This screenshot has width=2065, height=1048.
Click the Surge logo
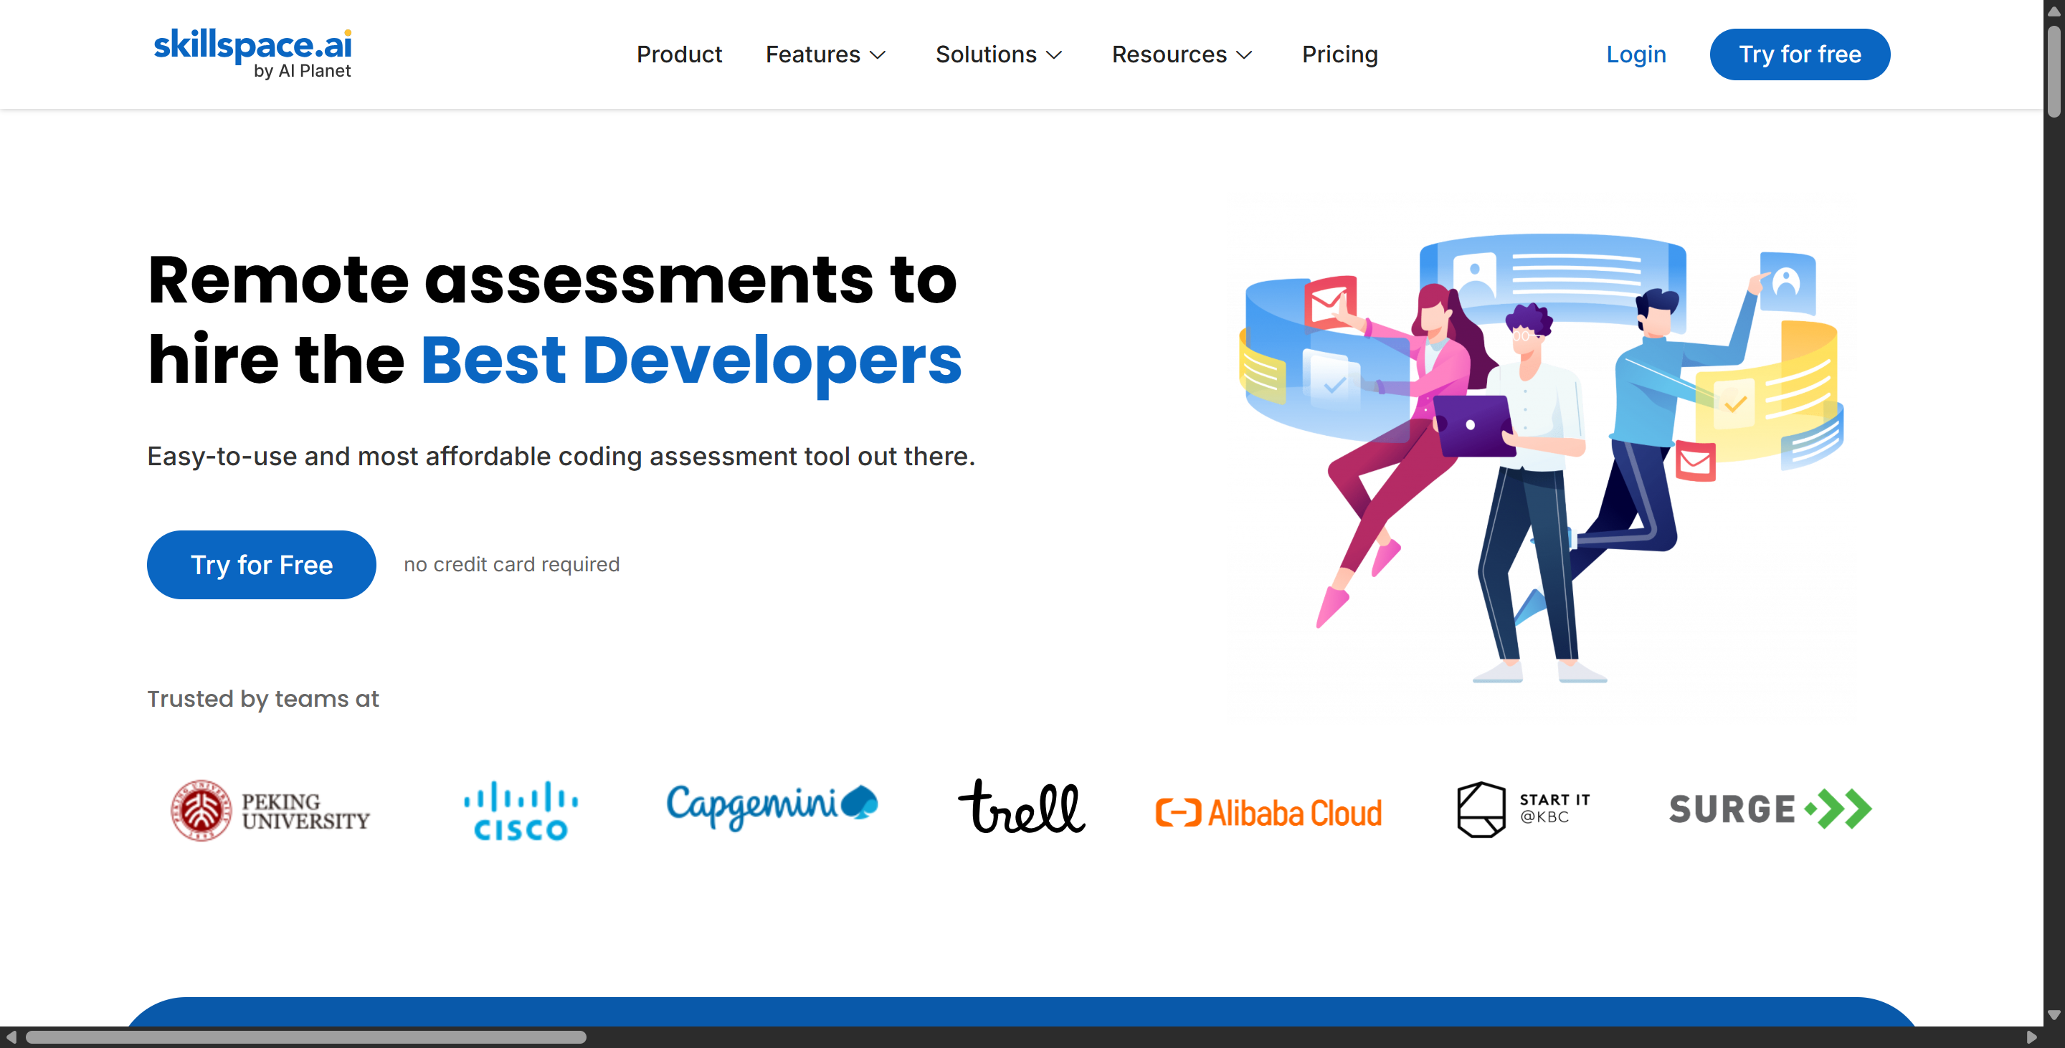click(x=1770, y=809)
